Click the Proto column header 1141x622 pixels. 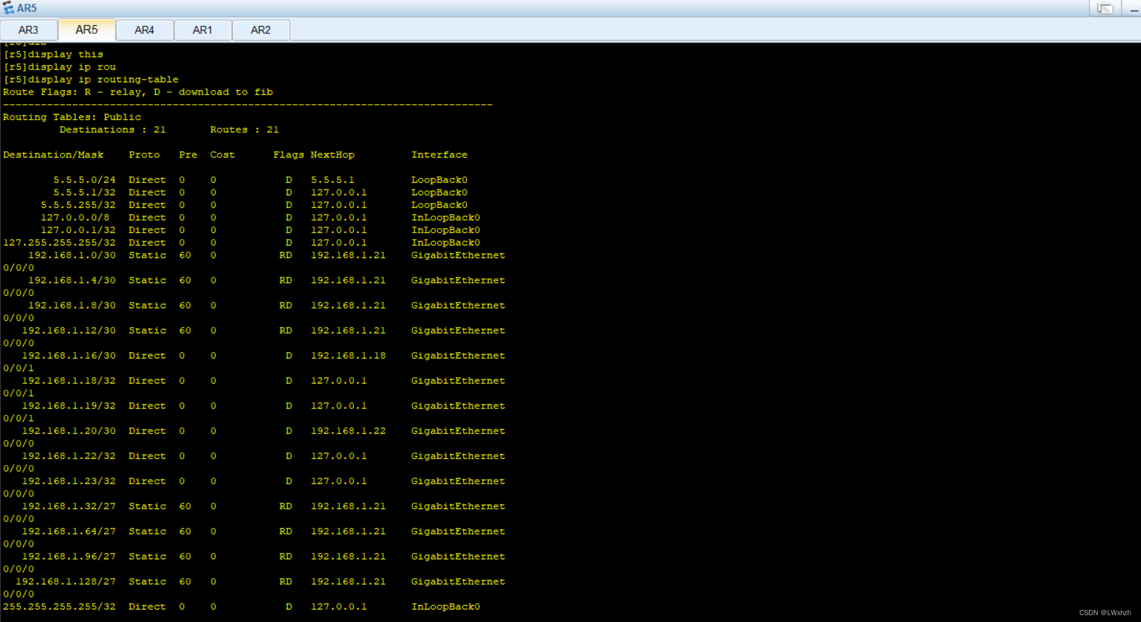tap(145, 155)
